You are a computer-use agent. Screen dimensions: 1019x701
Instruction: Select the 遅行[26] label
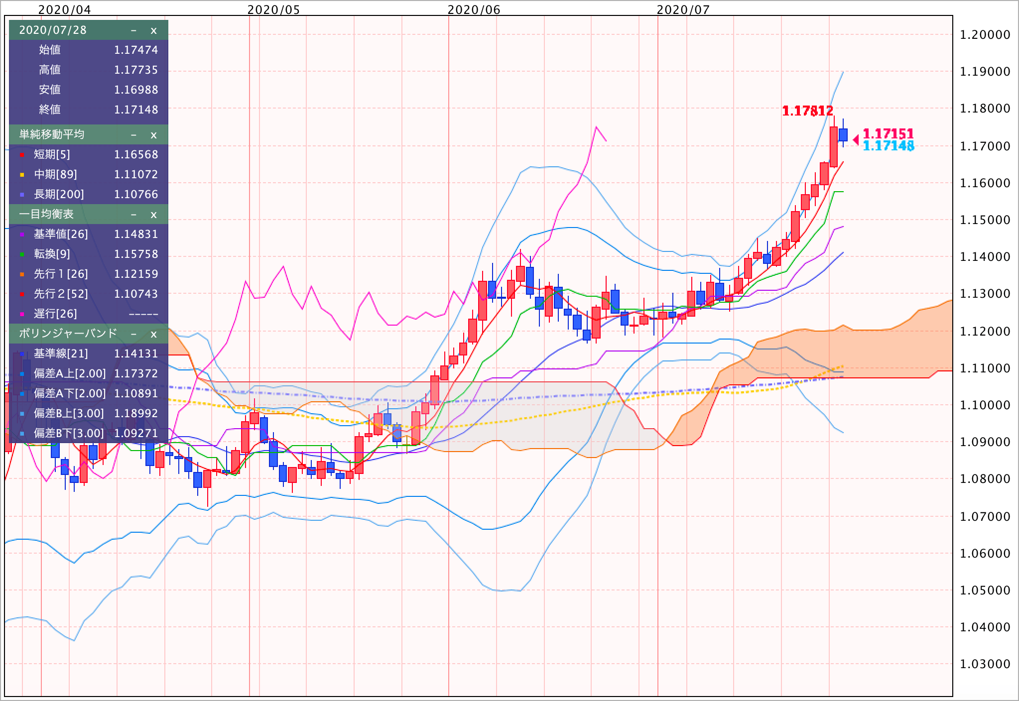click(x=55, y=314)
